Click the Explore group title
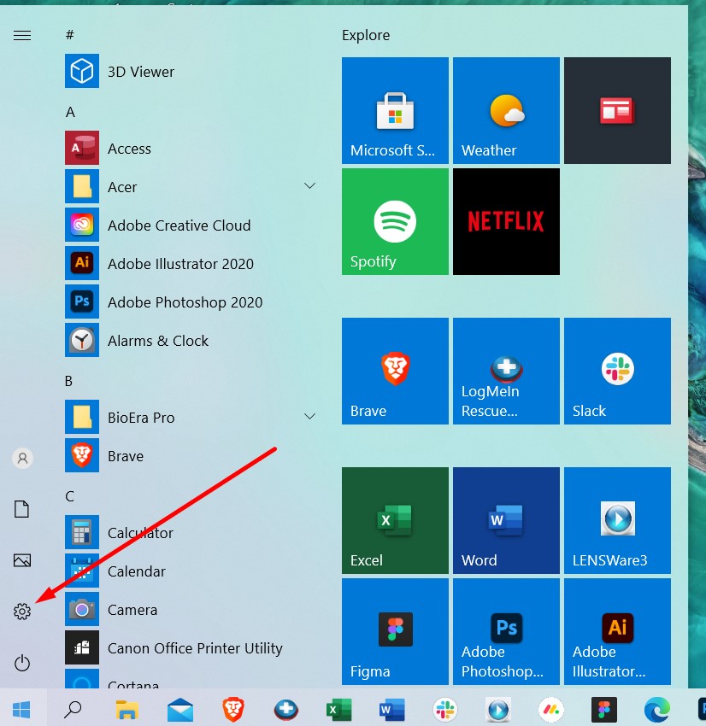 click(x=366, y=35)
